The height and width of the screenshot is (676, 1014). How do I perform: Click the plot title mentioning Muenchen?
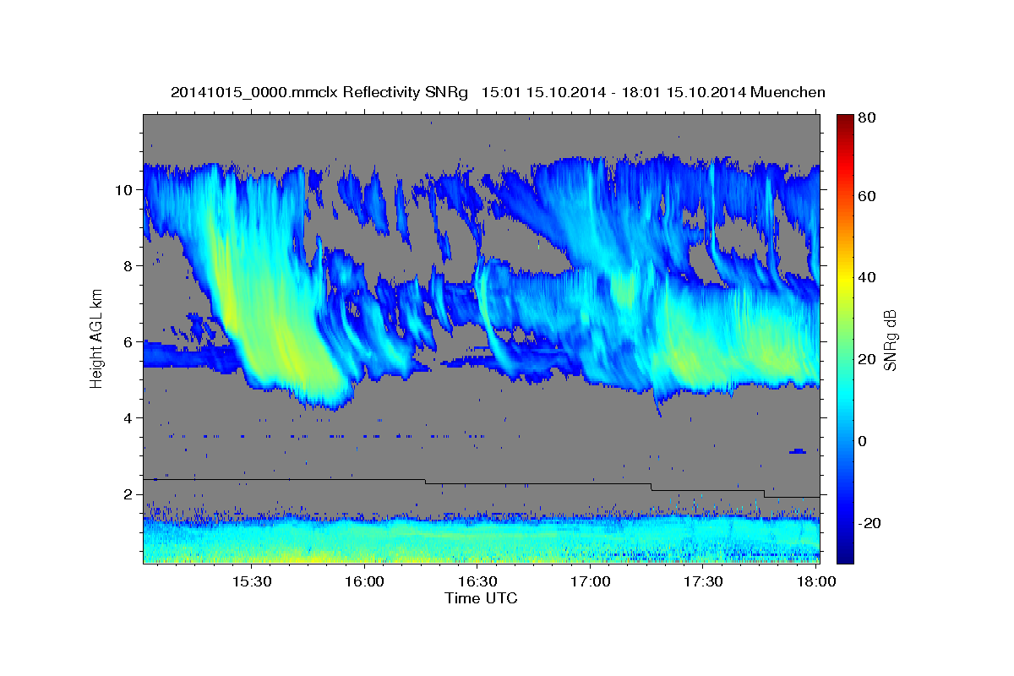(x=498, y=92)
